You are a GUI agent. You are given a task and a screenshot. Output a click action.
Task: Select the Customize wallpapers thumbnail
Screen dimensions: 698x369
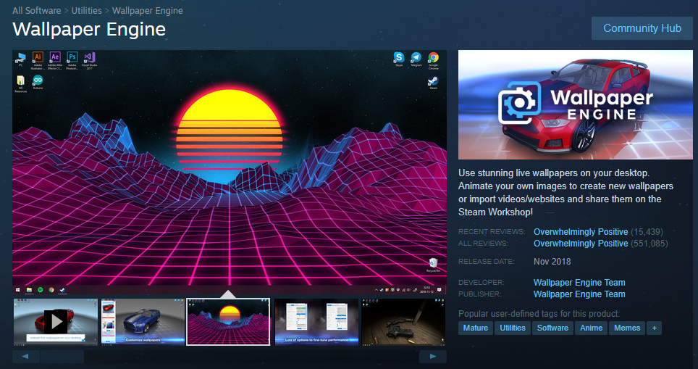143,322
